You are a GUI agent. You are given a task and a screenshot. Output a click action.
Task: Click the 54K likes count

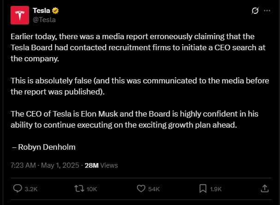(154, 189)
